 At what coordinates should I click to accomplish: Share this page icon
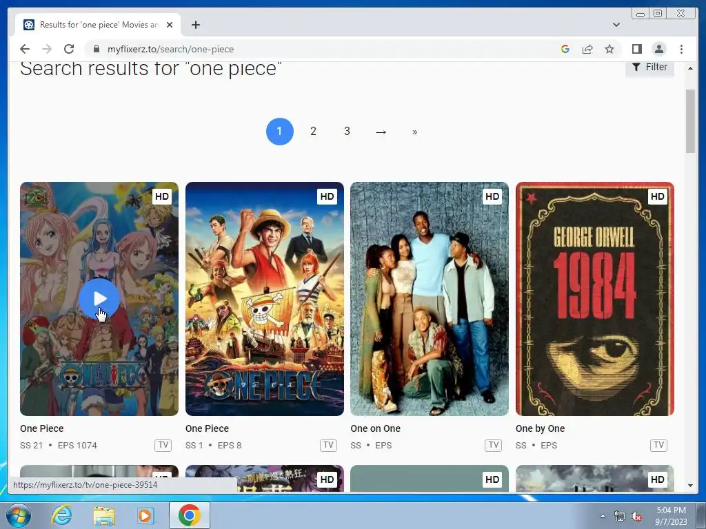pos(587,49)
